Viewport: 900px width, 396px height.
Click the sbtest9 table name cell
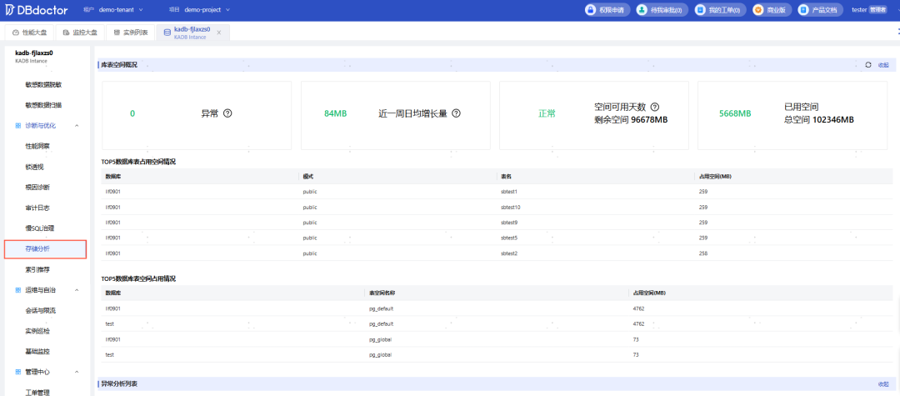[509, 222]
